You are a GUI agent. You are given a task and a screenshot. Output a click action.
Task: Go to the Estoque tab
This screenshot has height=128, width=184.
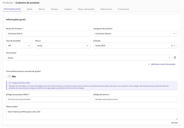point(55,9)
